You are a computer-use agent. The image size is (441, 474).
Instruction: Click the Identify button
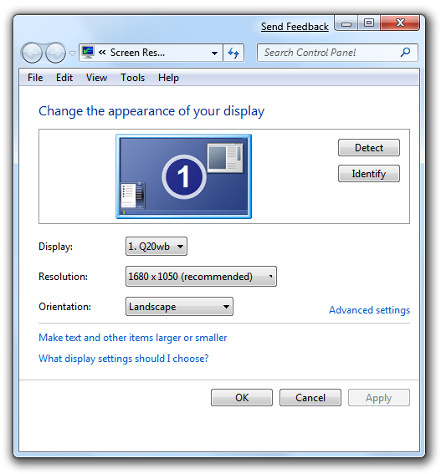pyautogui.click(x=369, y=174)
